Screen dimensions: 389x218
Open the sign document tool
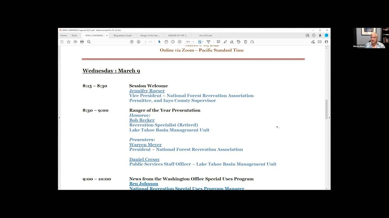(232, 42)
